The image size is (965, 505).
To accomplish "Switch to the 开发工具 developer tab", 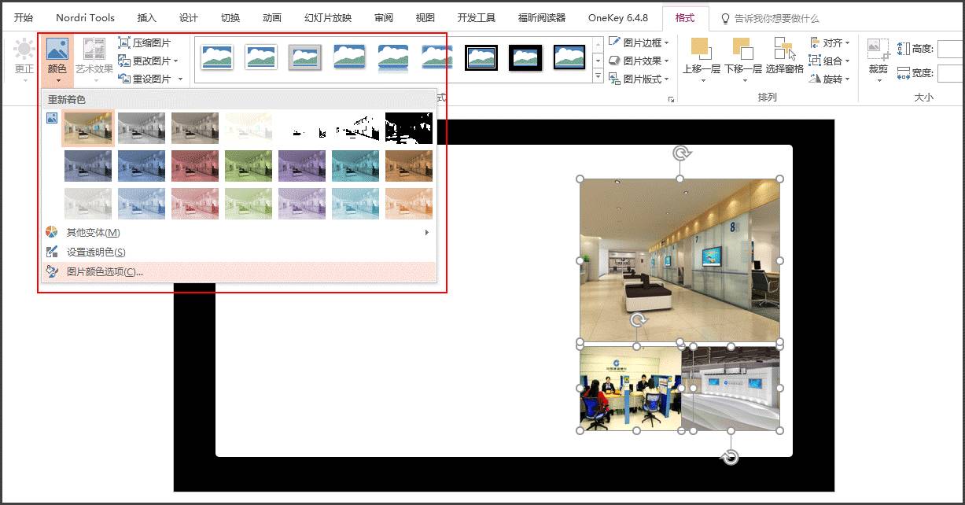I will point(477,18).
